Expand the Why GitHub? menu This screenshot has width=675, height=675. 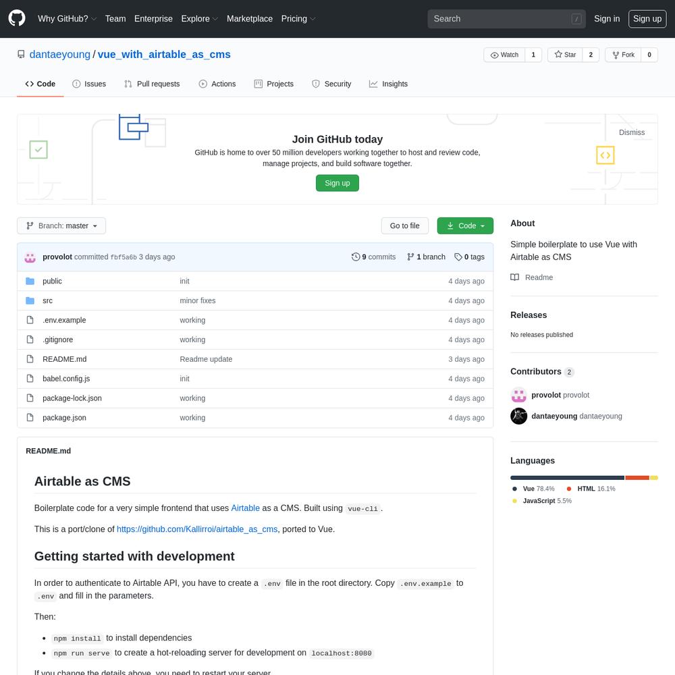[x=67, y=19]
